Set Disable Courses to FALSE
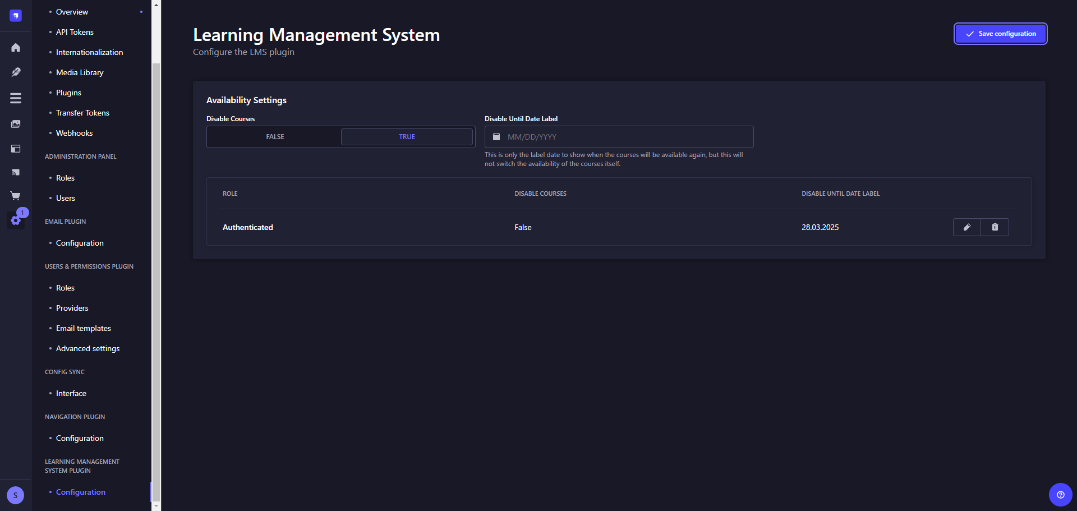The image size is (1077, 511). point(274,136)
